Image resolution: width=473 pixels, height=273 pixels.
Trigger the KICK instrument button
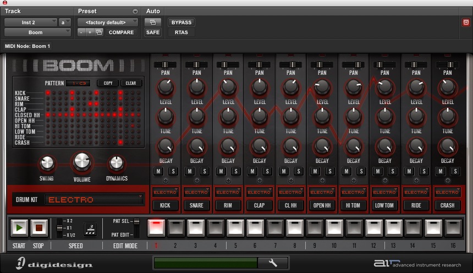(x=165, y=205)
